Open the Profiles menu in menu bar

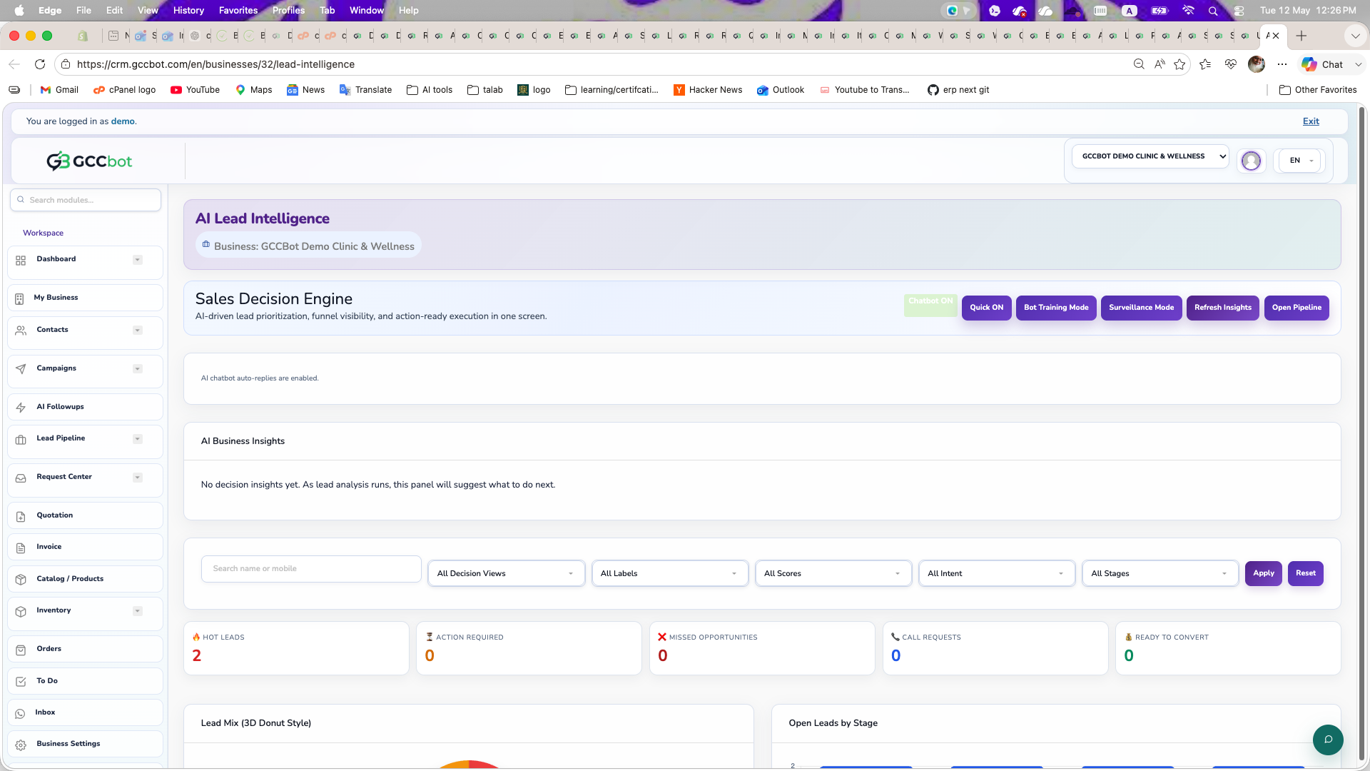click(288, 11)
